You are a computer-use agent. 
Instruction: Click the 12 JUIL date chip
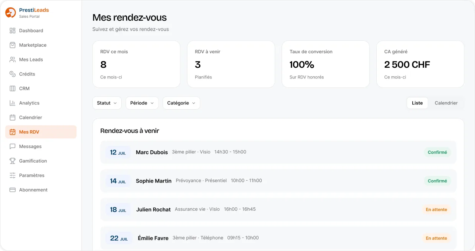(x=118, y=152)
